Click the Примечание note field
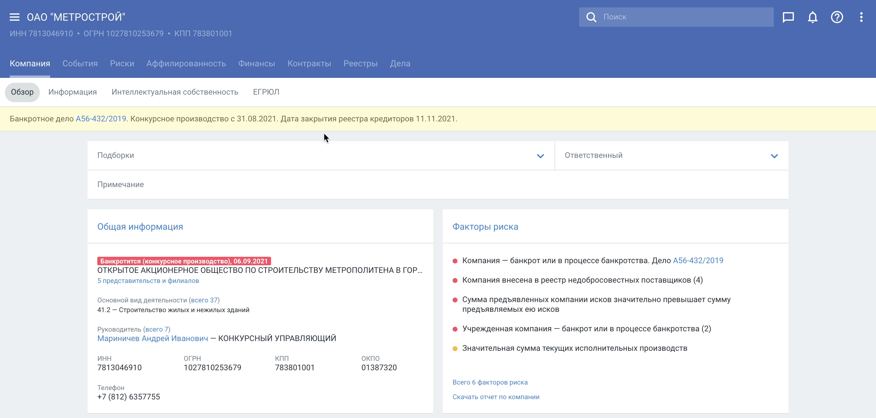This screenshot has height=418, width=876. (438, 185)
